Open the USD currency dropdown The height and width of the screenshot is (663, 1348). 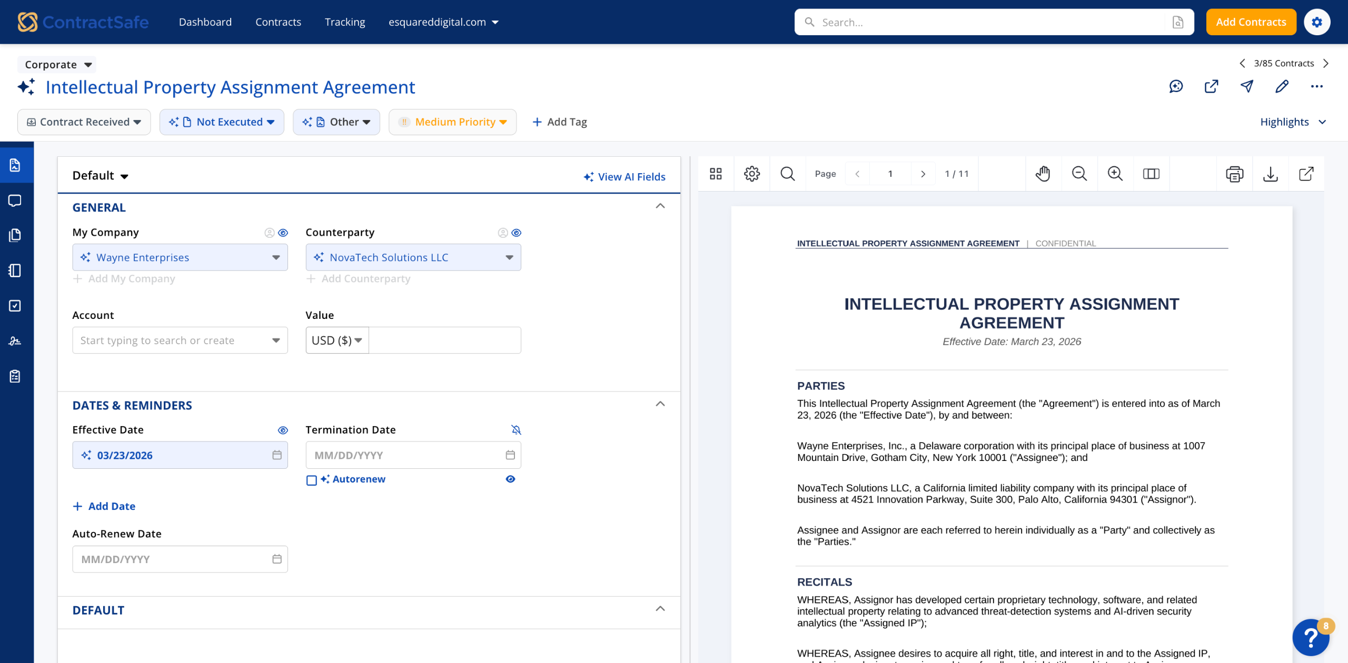click(x=337, y=340)
